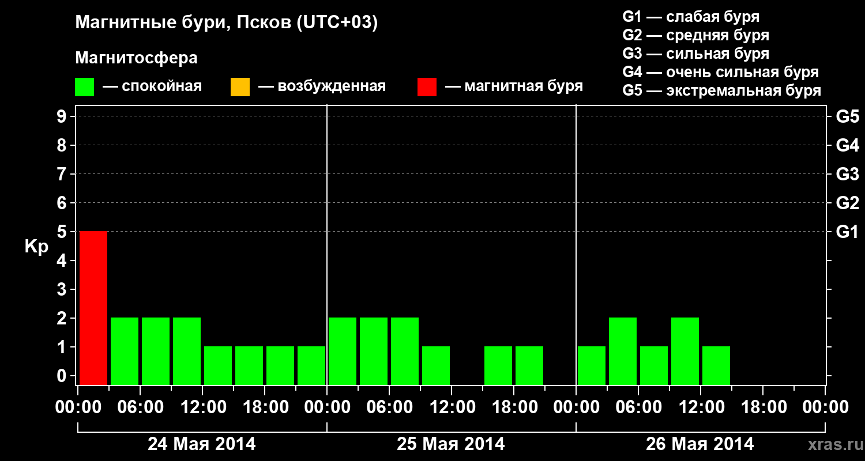Click the G1 label on right axis
The width and height of the screenshot is (865, 461).
(x=847, y=232)
